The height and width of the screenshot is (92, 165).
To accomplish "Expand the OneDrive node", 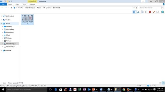I will click(x=1, y=20).
